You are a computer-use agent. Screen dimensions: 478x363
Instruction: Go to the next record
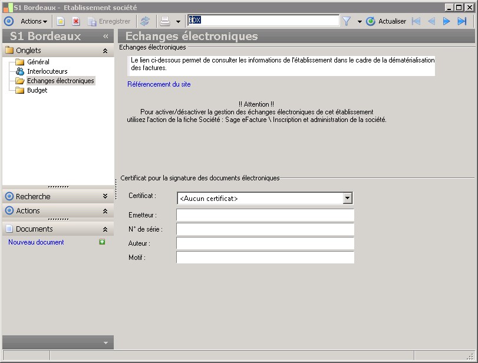coord(446,21)
